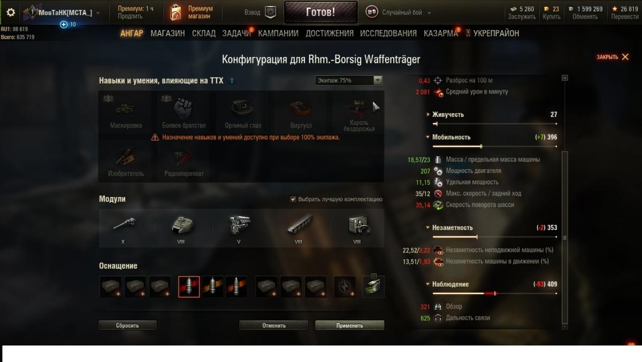Select the gun module icon

[124, 224]
